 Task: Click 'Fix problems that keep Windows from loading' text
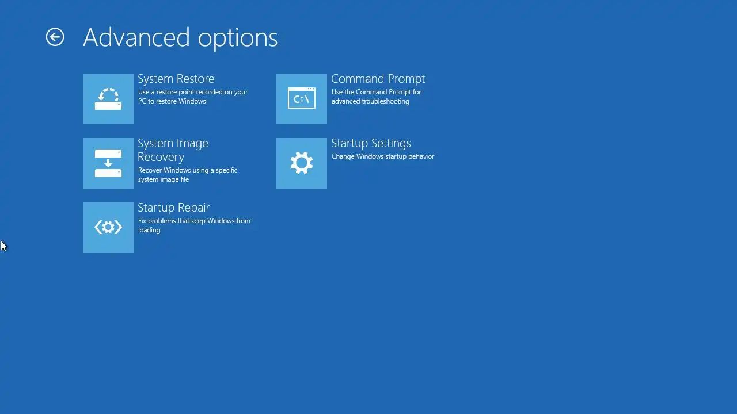[x=194, y=225]
